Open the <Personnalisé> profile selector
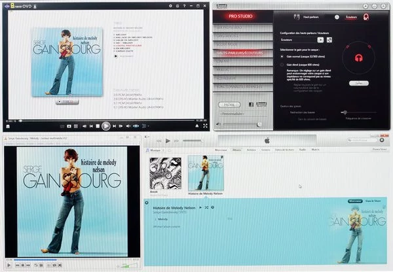This screenshot has height=272, width=393. (242, 114)
